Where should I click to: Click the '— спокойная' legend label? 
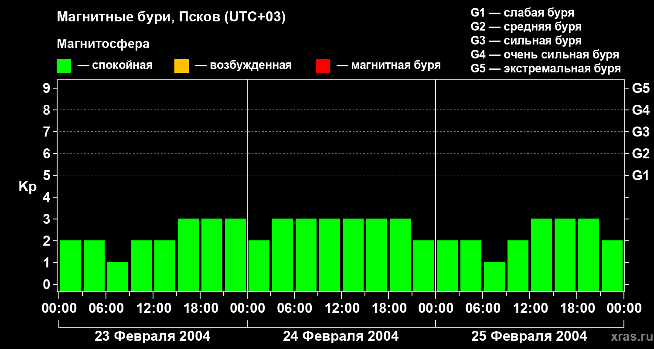coord(115,65)
